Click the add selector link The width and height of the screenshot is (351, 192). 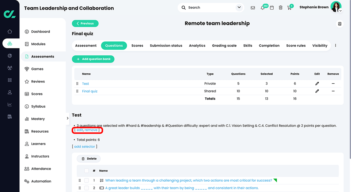[x=84, y=147]
